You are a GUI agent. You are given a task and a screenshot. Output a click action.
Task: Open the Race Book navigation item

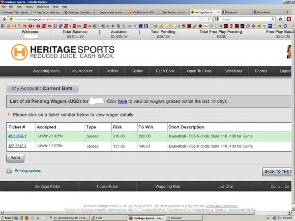click(165, 71)
